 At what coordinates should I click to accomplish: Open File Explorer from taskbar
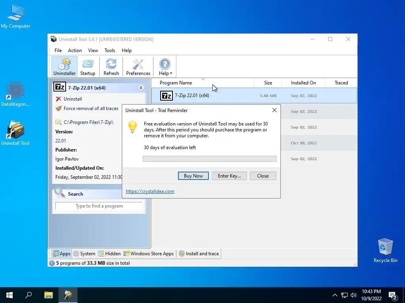[x=48, y=295]
